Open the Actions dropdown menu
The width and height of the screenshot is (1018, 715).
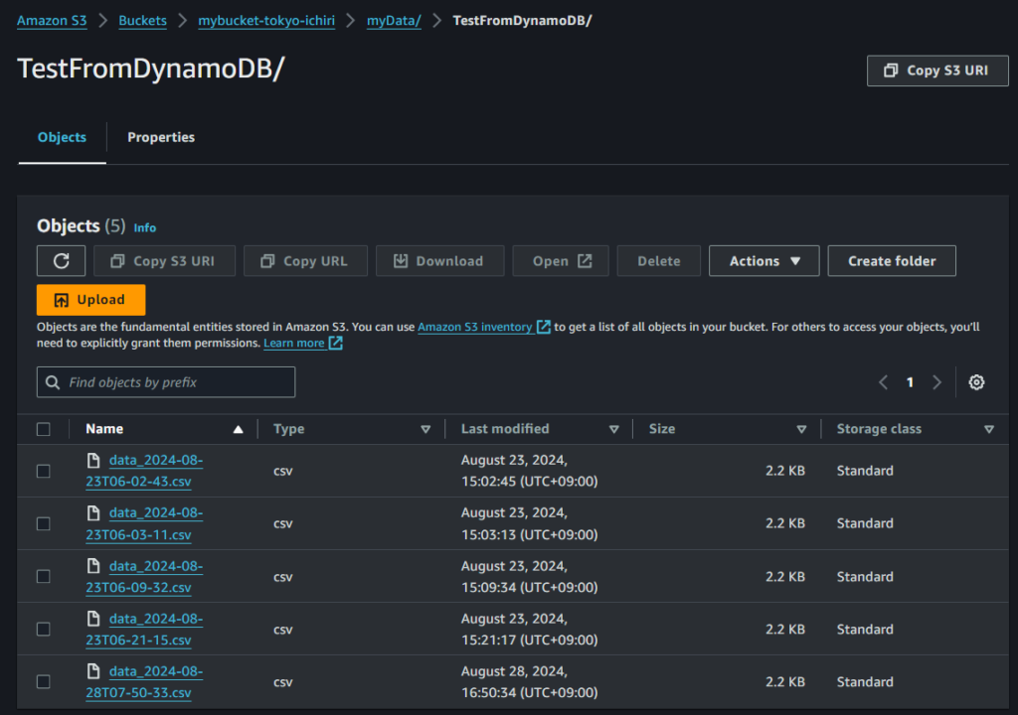coord(763,261)
